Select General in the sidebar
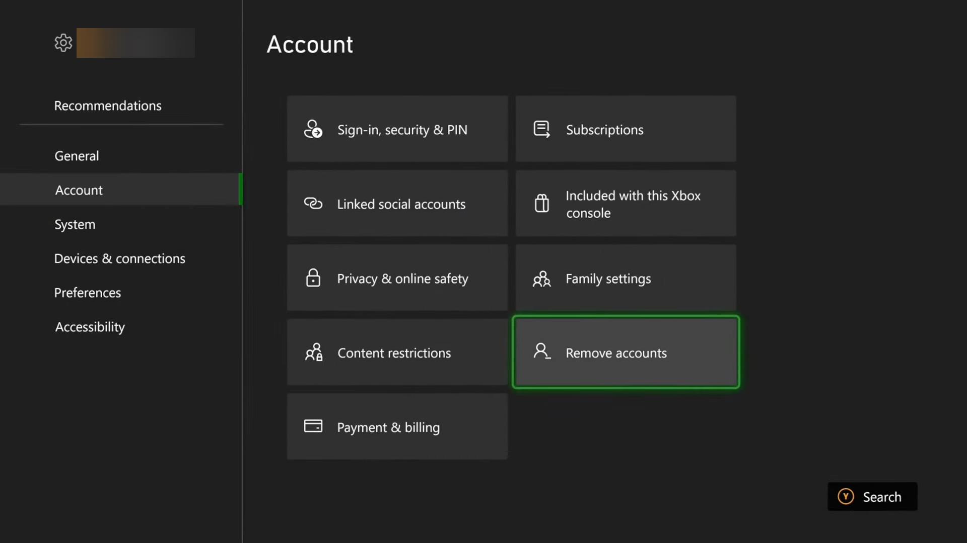 point(77,156)
